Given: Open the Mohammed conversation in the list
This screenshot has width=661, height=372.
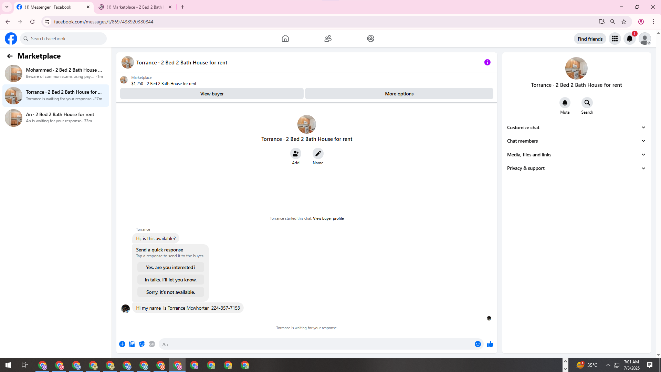Looking at the screenshot, I should [56, 73].
